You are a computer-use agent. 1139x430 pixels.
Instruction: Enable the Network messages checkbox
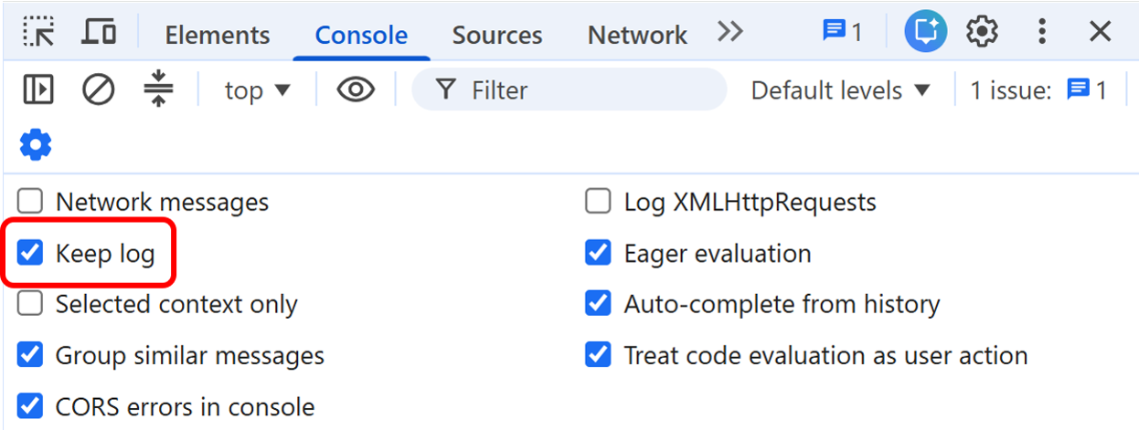[x=31, y=202]
